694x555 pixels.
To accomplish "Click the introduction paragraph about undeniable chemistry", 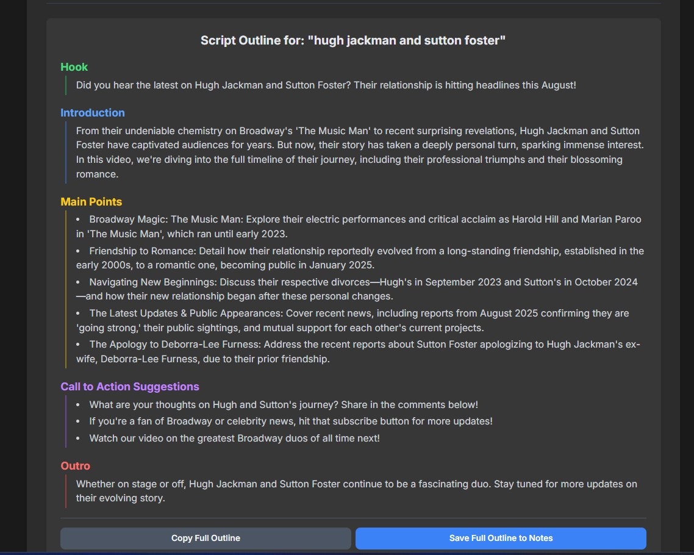I will (360, 152).
